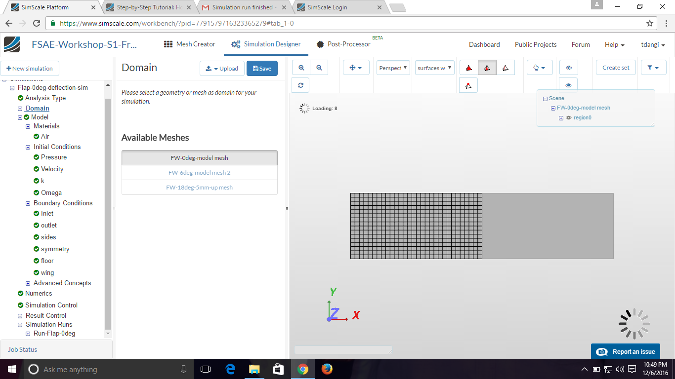Viewport: 675px width, 379px height.
Task: Click the SimScale logo icon
Action: click(12, 44)
